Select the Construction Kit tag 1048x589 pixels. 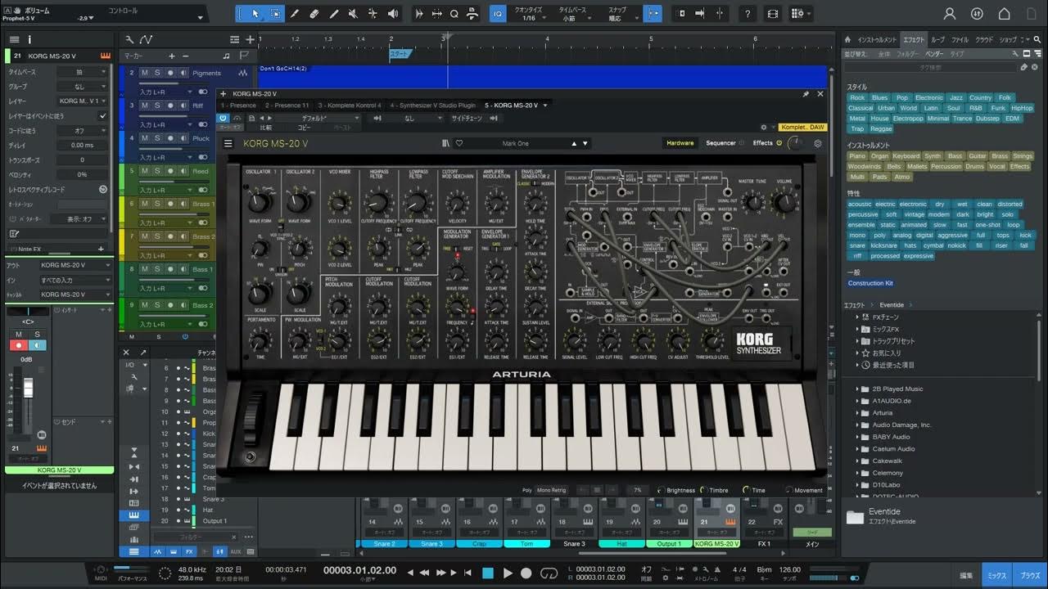[x=870, y=283]
